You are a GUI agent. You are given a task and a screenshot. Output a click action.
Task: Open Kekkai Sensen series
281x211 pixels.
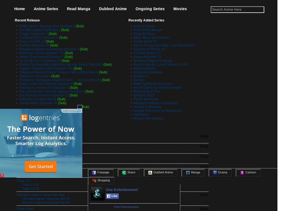point(144,68)
